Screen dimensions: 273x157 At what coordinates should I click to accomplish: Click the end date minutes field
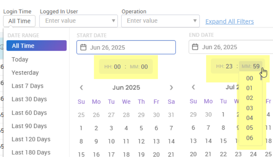256,67
